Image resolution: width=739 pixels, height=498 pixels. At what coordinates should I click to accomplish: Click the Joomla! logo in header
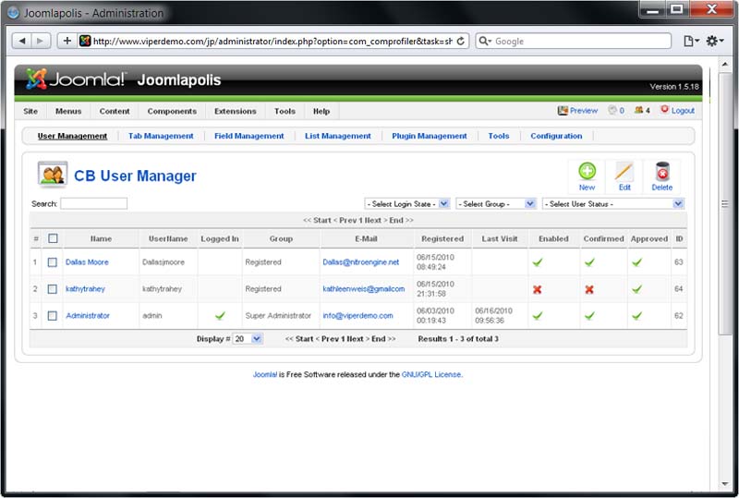click(x=76, y=79)
